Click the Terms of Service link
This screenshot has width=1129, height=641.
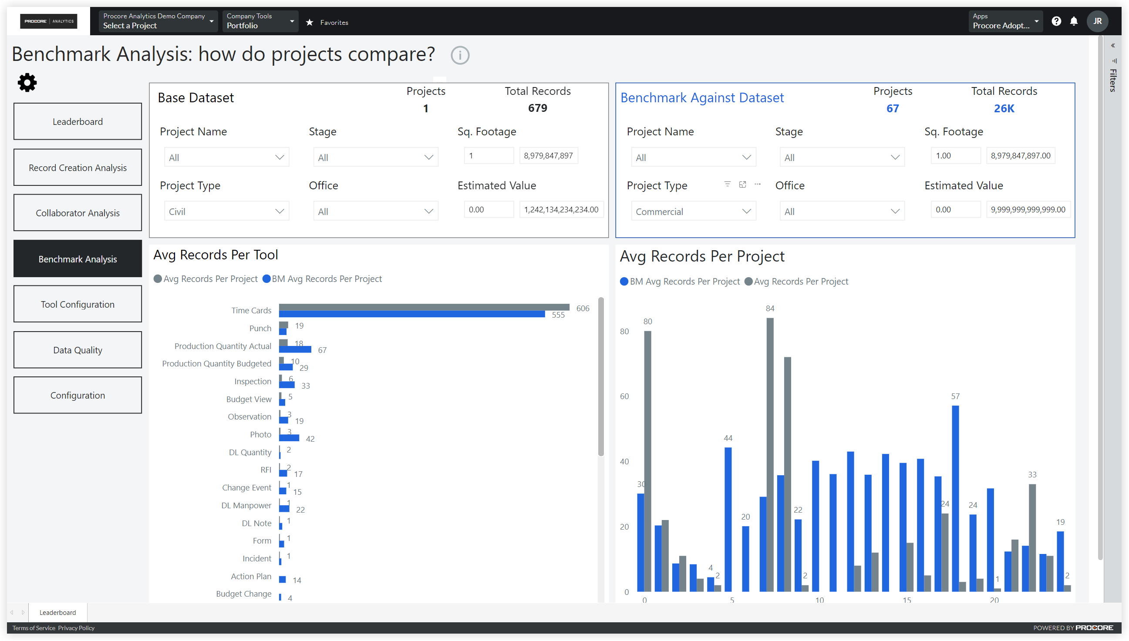click(x=34, y=628)
